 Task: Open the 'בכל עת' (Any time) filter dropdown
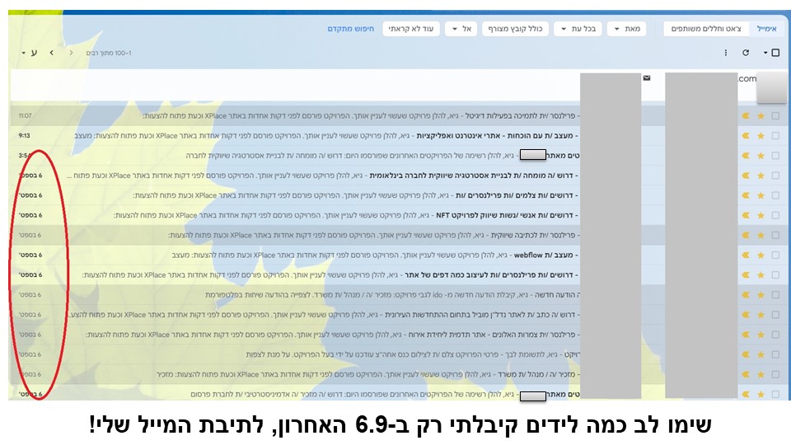pyautogui.click(x=576, y=29)
